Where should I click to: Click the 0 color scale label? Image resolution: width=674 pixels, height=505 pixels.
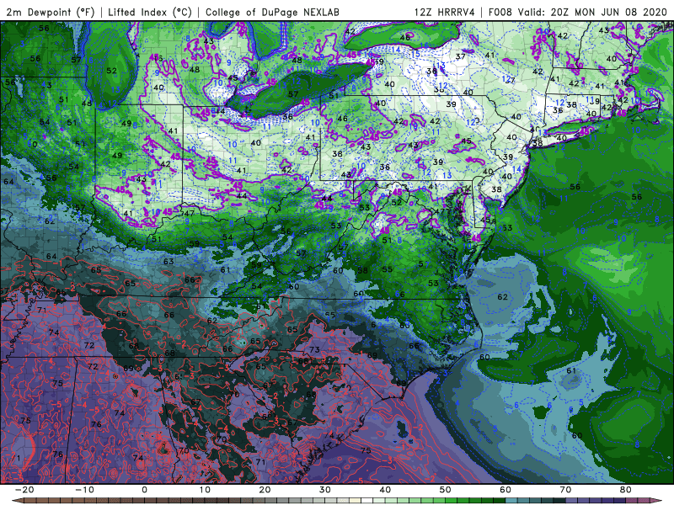[x=144, y=490]
